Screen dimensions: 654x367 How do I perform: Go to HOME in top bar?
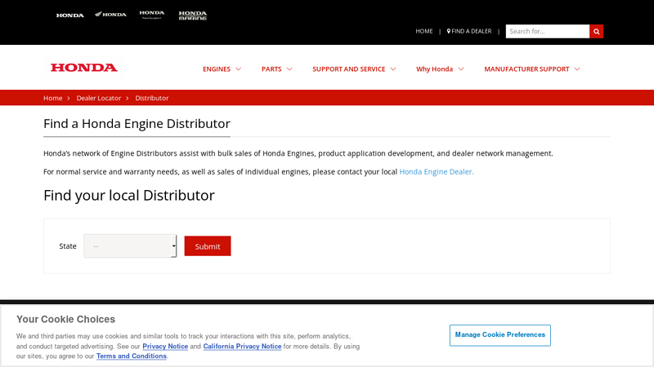coord(423,31)
